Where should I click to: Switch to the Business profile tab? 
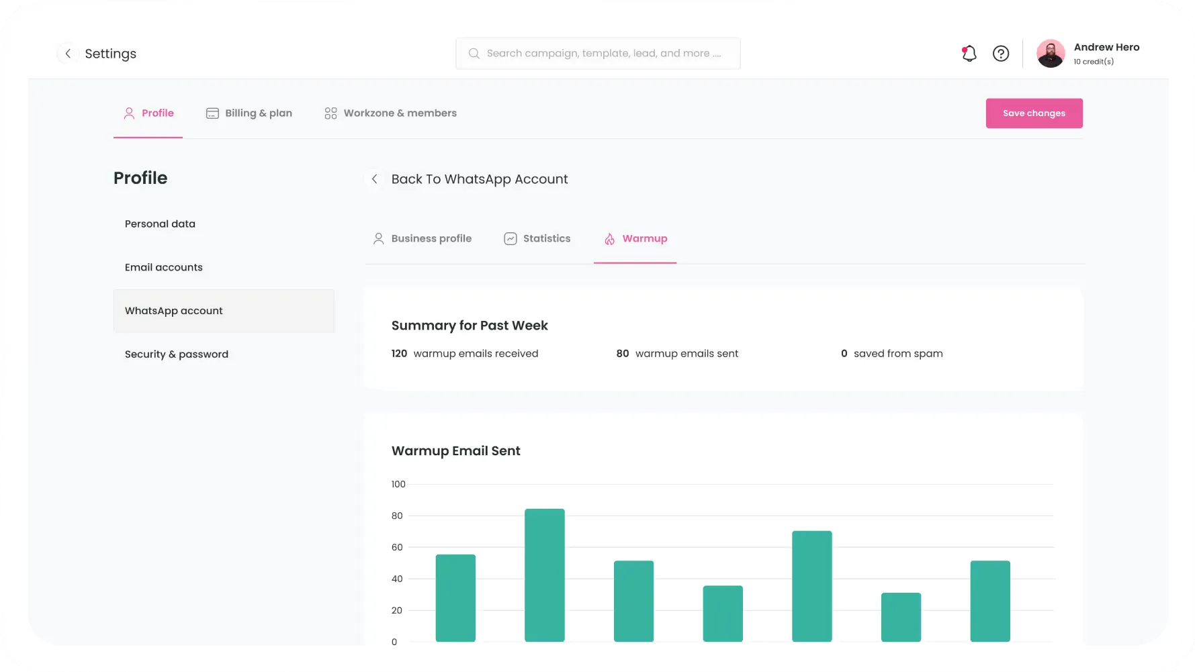[423, 239]
